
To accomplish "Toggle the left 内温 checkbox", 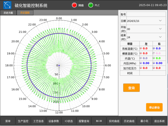I will [x=141, y=58].
